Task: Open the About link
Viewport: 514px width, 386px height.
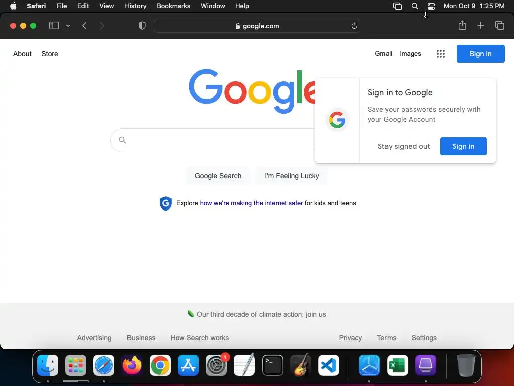Action: click(22, 54)
